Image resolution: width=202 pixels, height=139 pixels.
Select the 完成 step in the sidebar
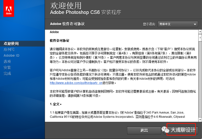coord(7,73)
